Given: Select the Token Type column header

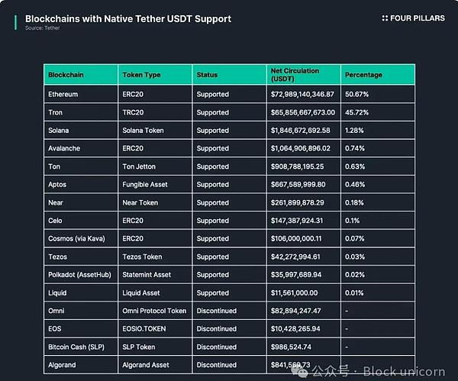Looking at the screenshot, I should [x=155, y=75].
